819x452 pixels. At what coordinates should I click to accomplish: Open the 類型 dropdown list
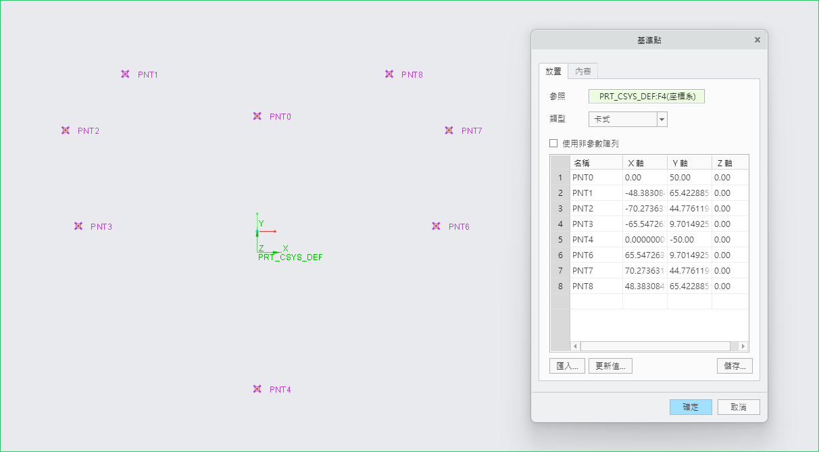click(x=662, y=120)
